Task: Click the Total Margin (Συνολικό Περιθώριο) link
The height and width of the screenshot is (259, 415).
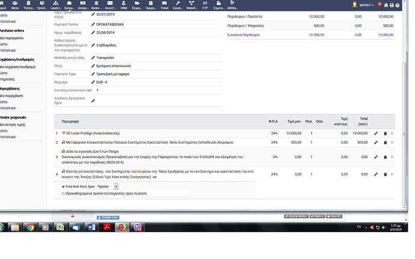Action: click(243, 35)
